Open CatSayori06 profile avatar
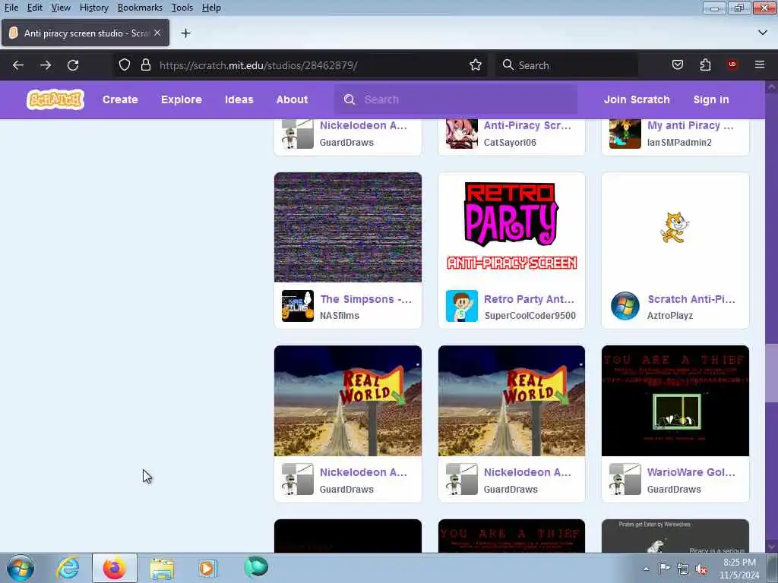The height and width of the screenshot is (583, 778). [x=461, y=134]
